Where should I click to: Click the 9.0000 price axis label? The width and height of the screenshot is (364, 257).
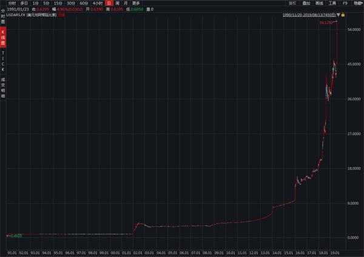[354, 203]
